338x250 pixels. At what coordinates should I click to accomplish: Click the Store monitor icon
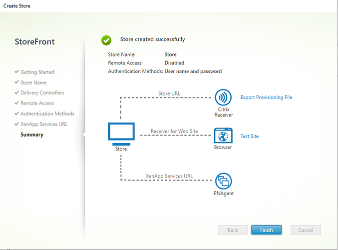(121, 132)
